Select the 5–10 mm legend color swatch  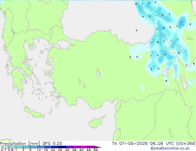click(34, 147)
